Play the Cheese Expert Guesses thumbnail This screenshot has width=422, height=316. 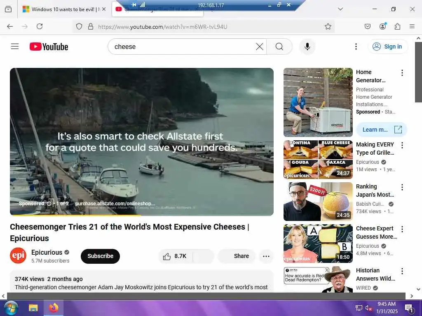[x=318, y=244]
